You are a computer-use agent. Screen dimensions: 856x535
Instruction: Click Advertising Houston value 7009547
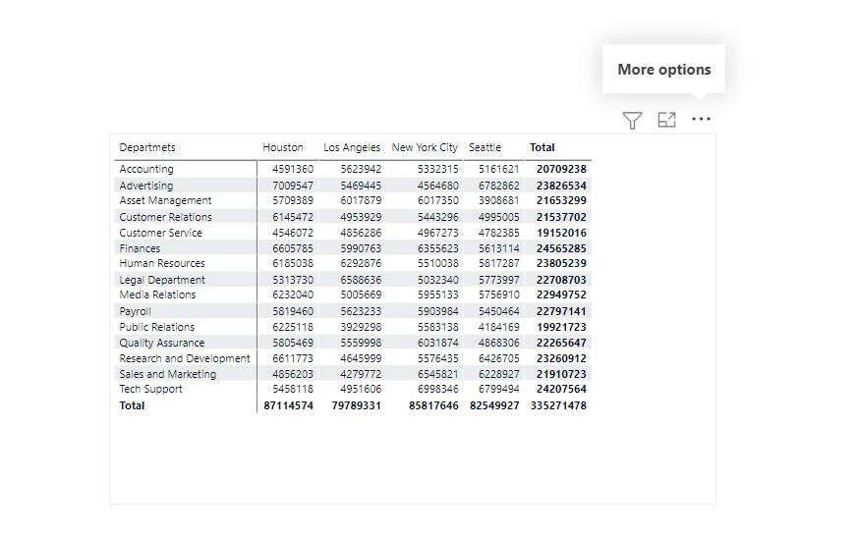[293, 186]
